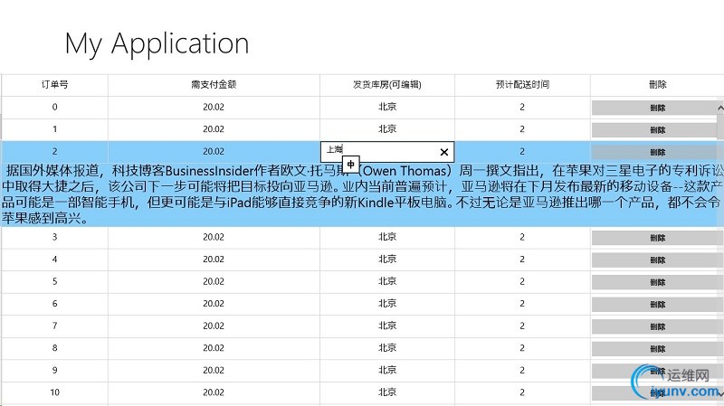Viewport: 724px width, 406px height.
Task: Click order number 8 cell
Action: tap(55, 348)
